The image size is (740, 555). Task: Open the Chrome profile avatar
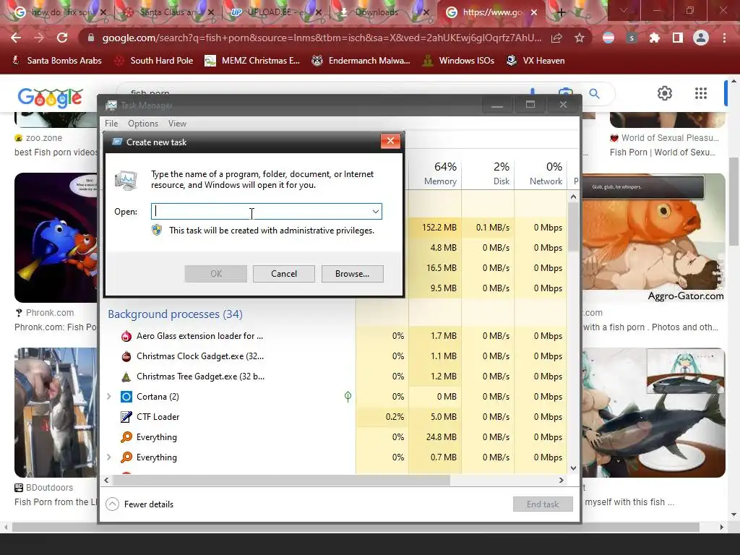click(x=701, y=38)
